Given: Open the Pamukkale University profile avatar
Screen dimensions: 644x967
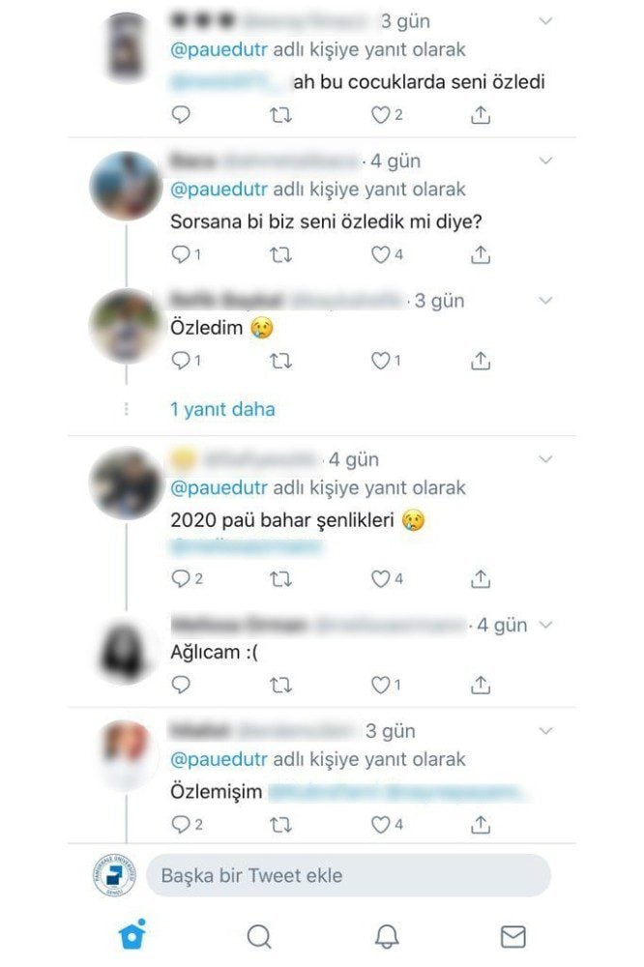Looking at the screenshot, I should point(115,875).
